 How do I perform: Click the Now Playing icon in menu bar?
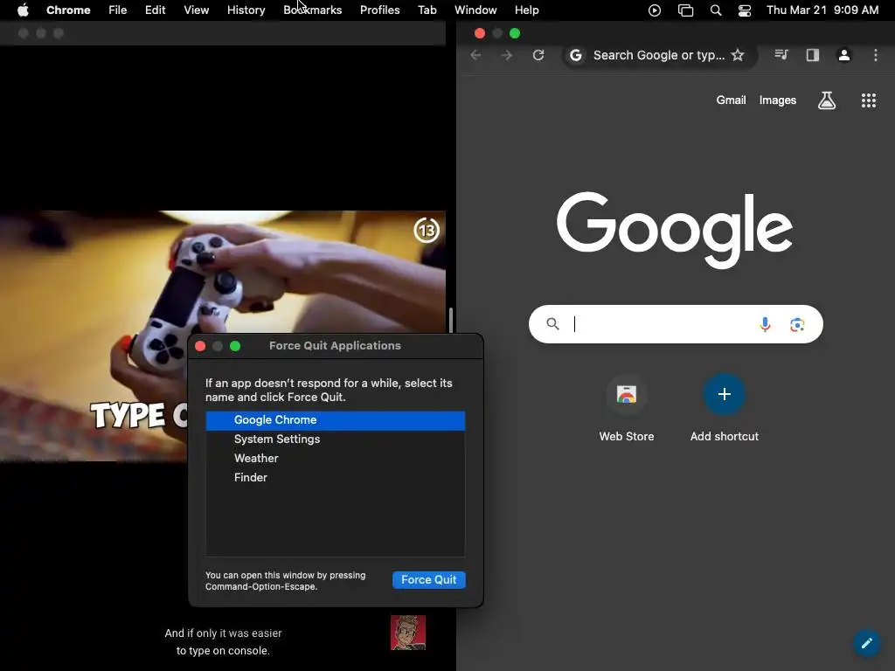(x=655, y=10)
